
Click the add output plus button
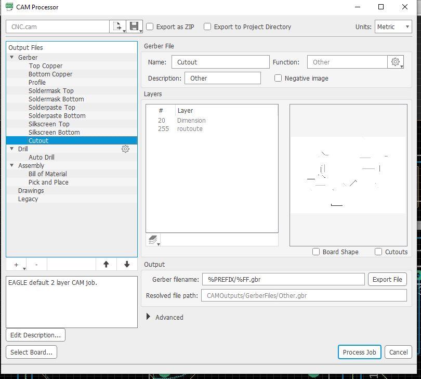click(x=17, y=265)
